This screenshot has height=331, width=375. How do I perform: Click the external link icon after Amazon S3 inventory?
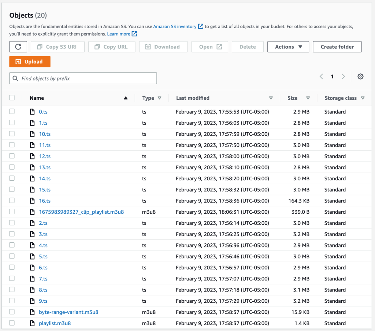point(201,26)
